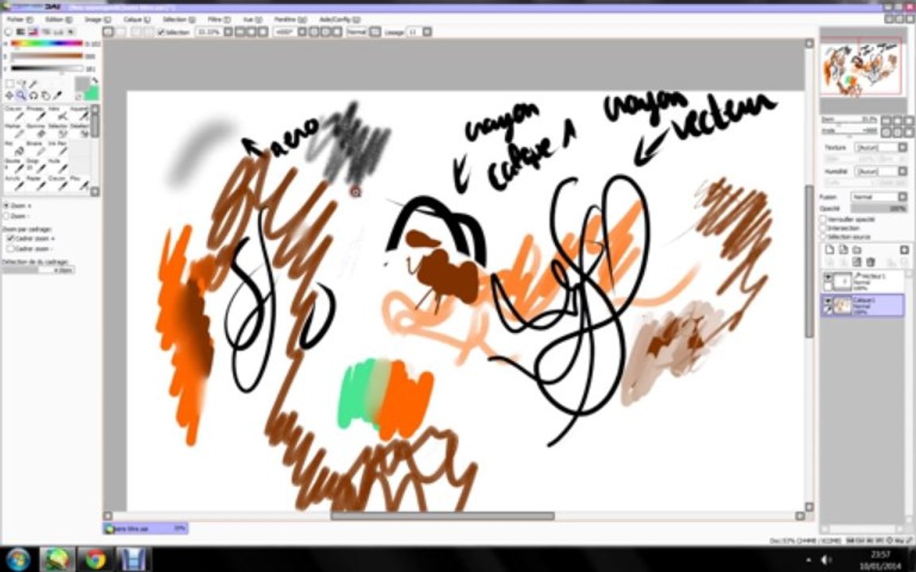Screen dimensions: 916x572
Task: Select the Lasso selection tool
Action: pyautogui.click(x=21, y=84)
